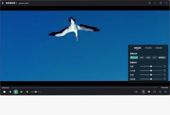Click the volume slider track
170x115 pixels.
(x=36, y=92)
